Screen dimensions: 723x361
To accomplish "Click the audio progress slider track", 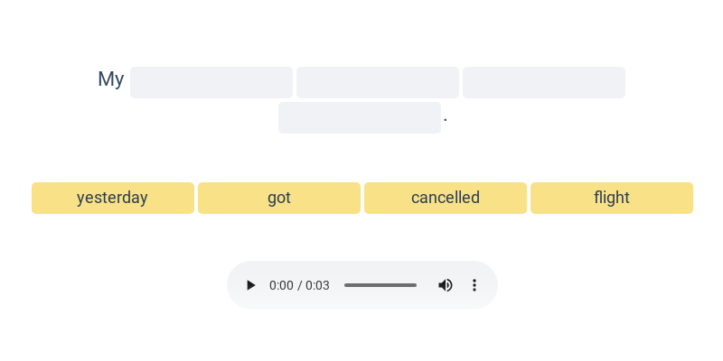I will point(380,285).
